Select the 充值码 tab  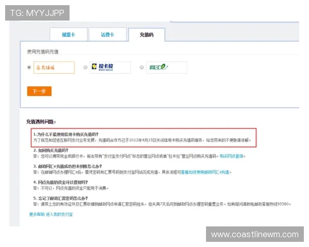(x=147, y=35)
